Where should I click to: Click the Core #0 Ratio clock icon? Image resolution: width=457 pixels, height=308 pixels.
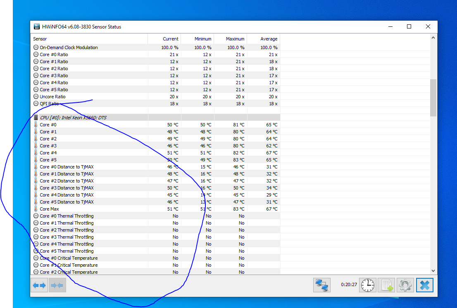pos(36,54)
